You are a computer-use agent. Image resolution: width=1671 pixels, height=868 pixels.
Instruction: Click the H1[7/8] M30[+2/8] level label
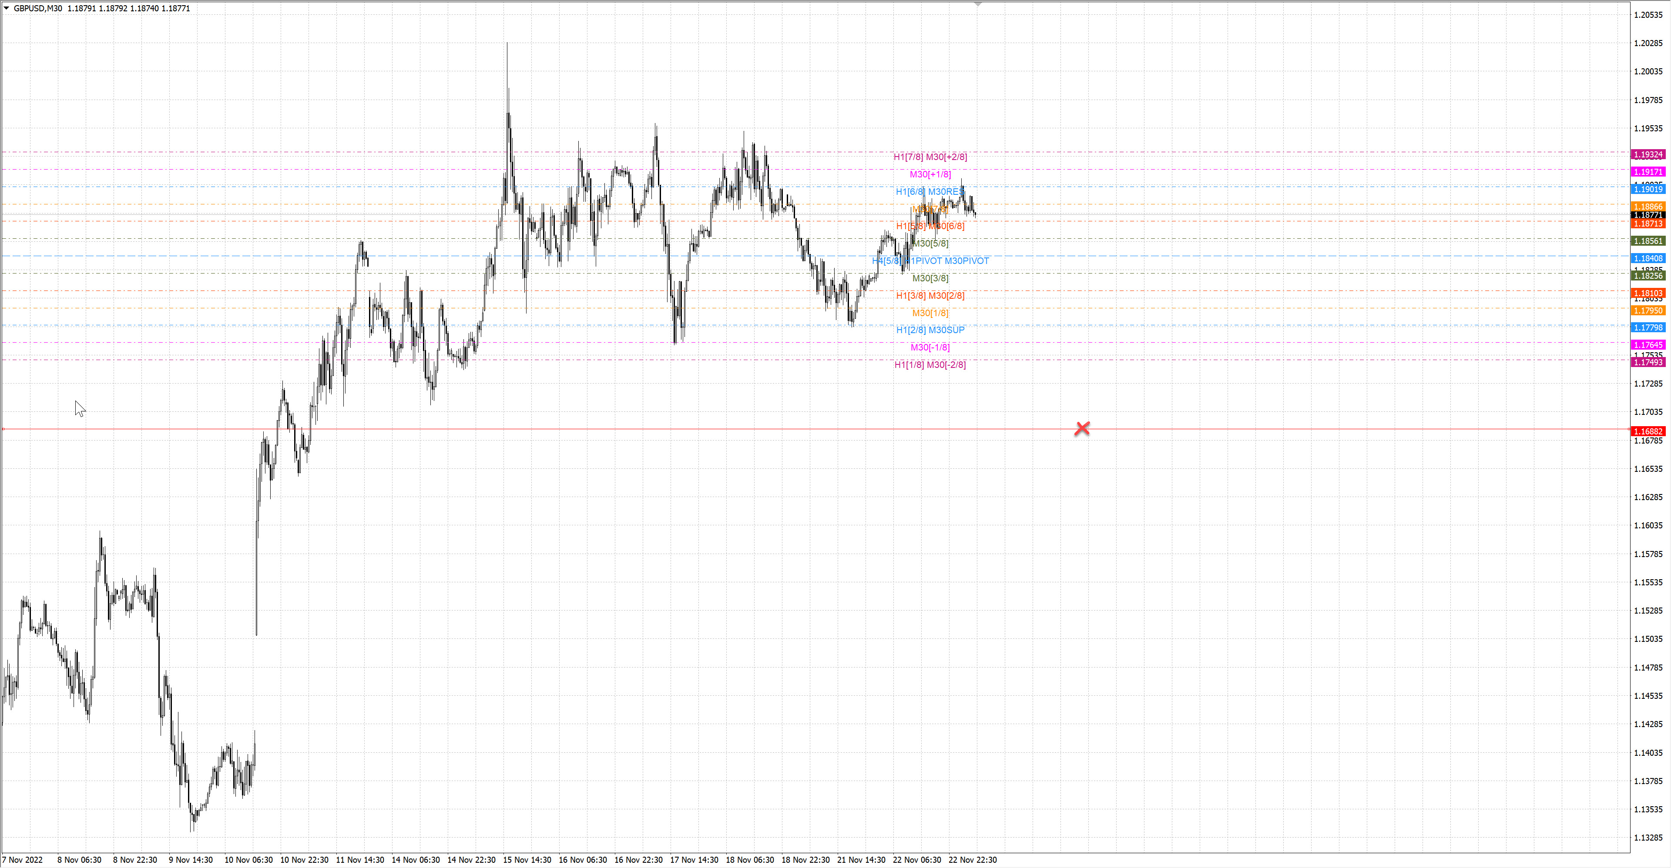click(929, 157)
